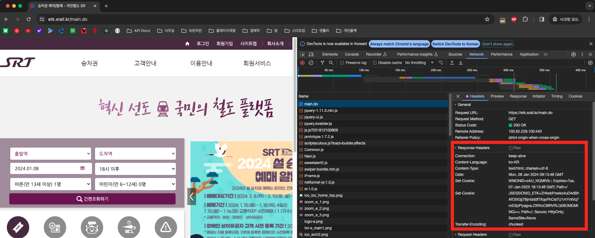The image size is (595, 238).
Task: Switch to the Sources tab
Action: pyautogui.click(x=455, y=54)
